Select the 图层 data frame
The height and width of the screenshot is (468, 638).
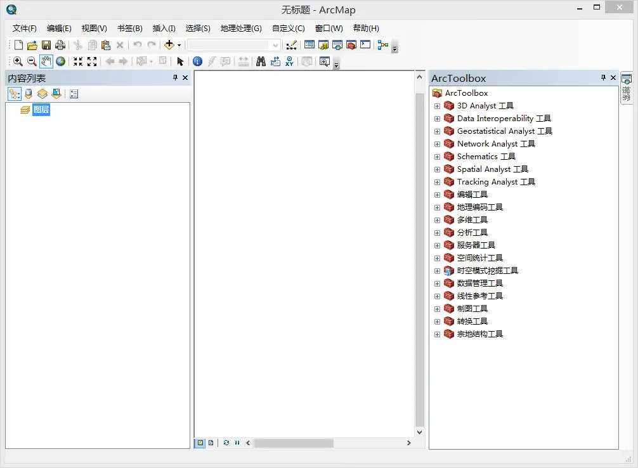[41, 110]
